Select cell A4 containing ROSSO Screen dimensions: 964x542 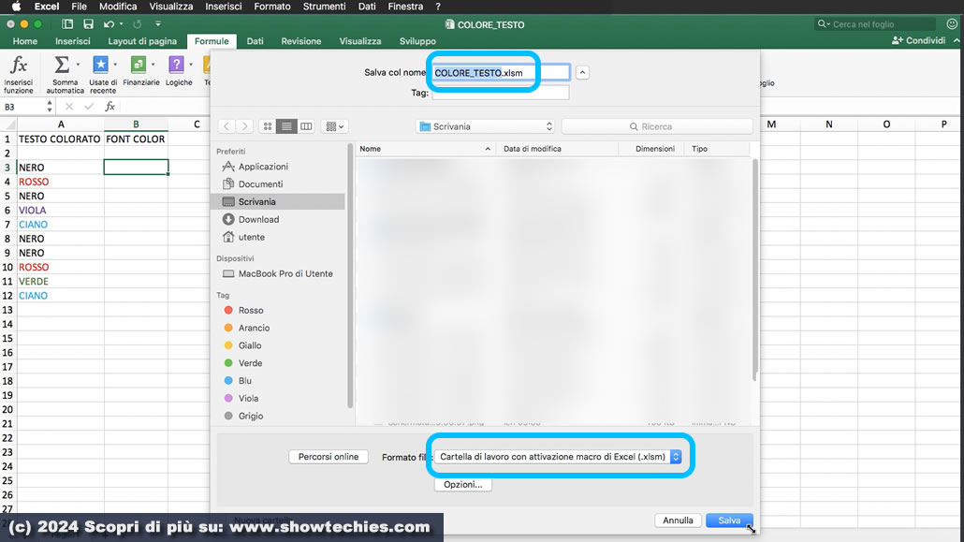tap(60, 182)
